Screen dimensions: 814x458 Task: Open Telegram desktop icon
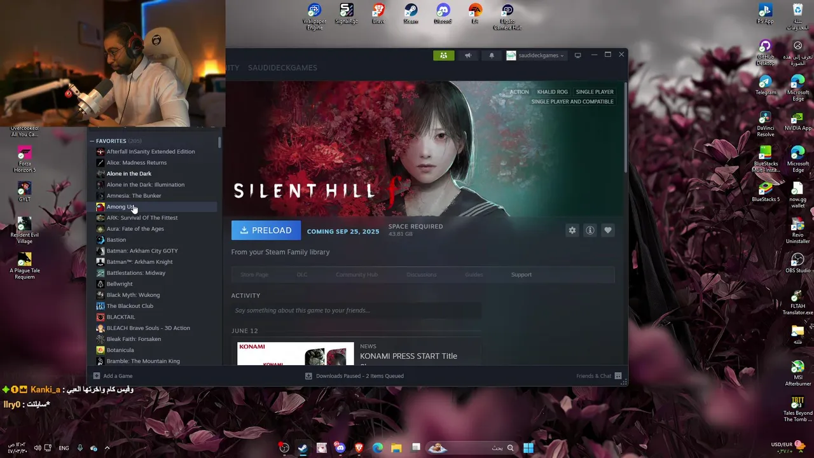point(765,85)
